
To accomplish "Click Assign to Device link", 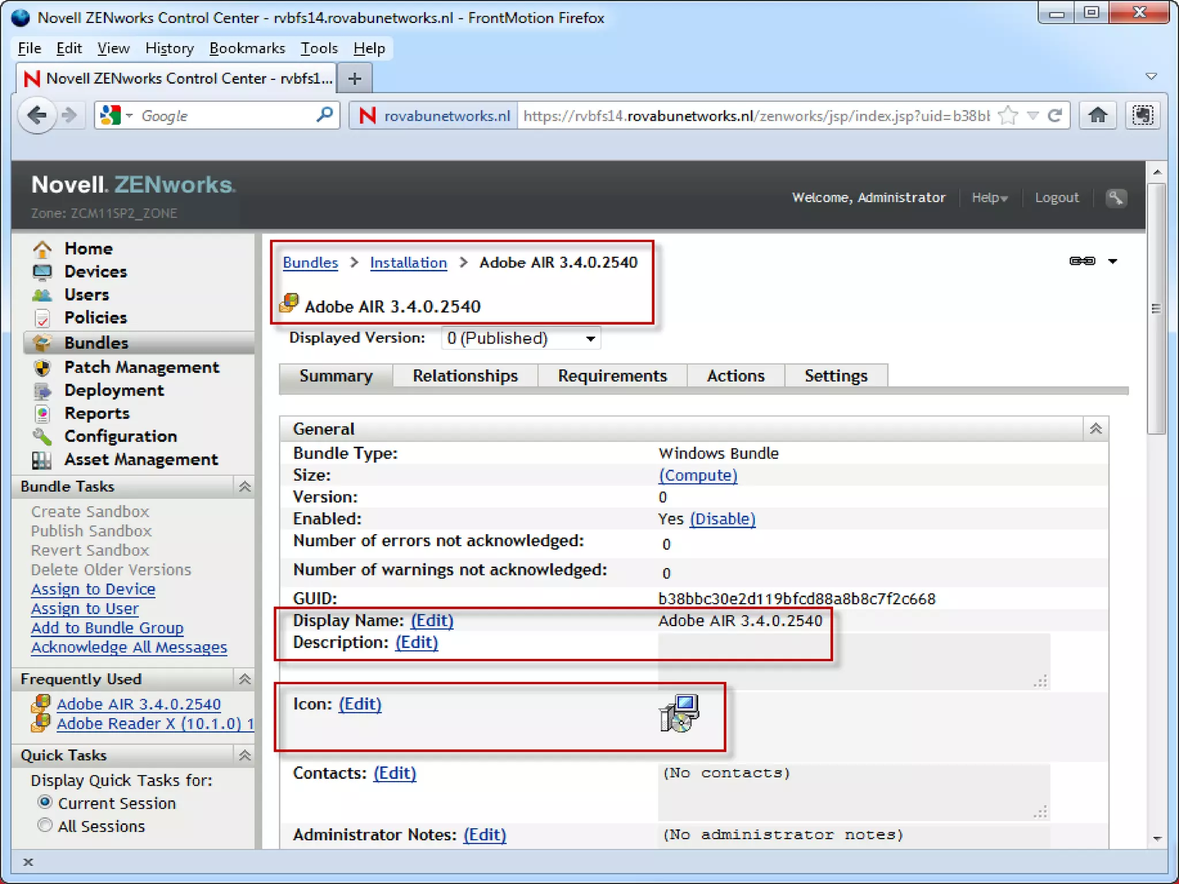I will [93, 589].
